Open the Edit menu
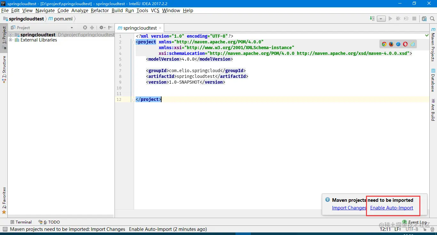This screenshot has height=235, width=437. (x=15, y=11)
